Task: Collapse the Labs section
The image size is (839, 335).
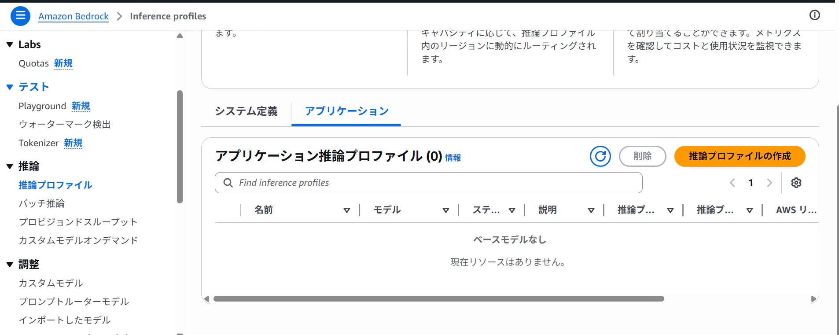Action: pos(10,44)
